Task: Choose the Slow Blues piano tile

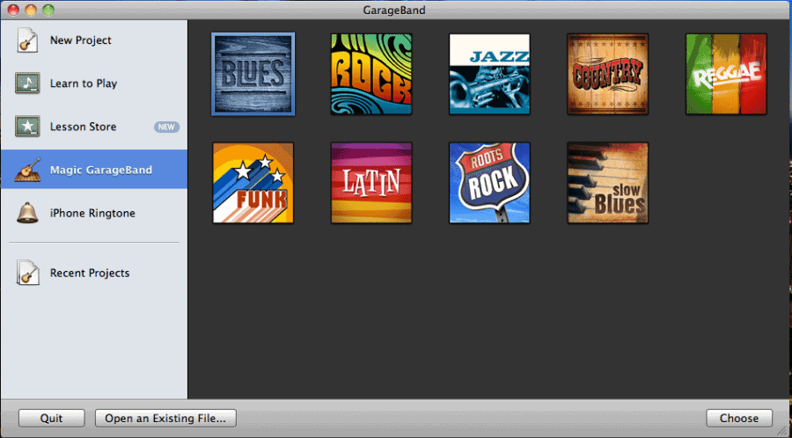Action: pyautogui.click(x=607, y=183)
